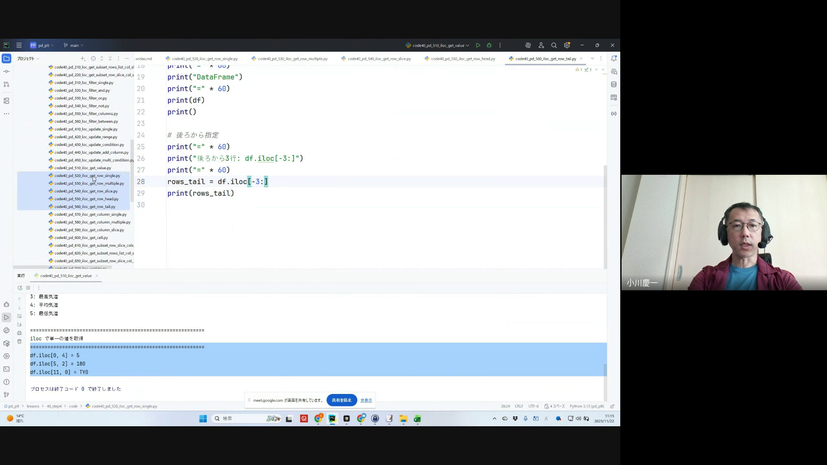This screenshot has height=465, width=827.
Task: Start the Debug bug icon in top toolbar
Action: 489,45
